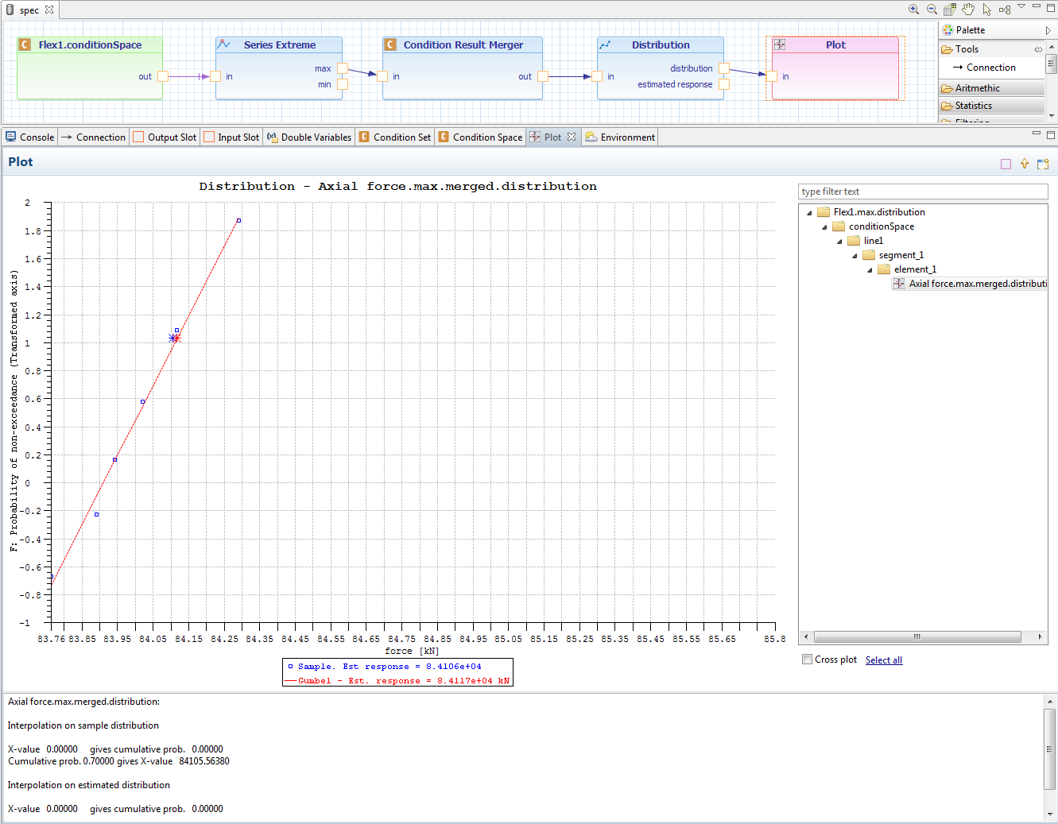The image size is (1058, 824).
Task: Click the zoom in magnifier icon
Action: 914,10
